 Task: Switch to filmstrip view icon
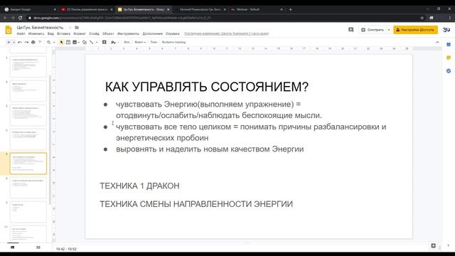click(13, 247)
